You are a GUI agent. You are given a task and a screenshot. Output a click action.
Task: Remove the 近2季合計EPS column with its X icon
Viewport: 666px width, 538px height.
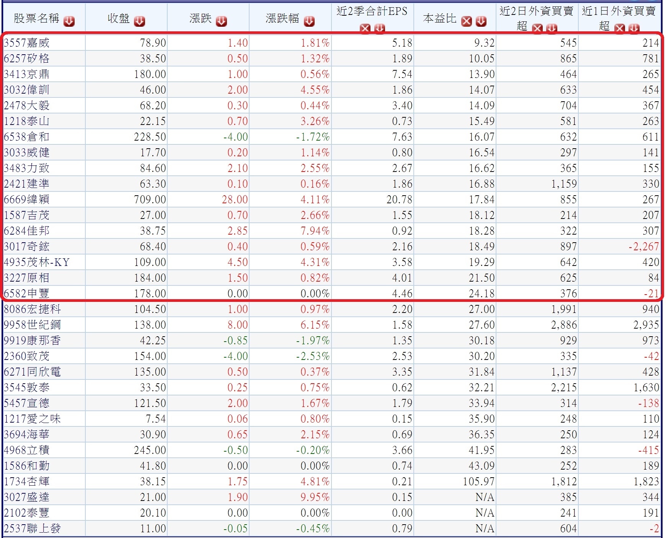[x=365, y=28]
